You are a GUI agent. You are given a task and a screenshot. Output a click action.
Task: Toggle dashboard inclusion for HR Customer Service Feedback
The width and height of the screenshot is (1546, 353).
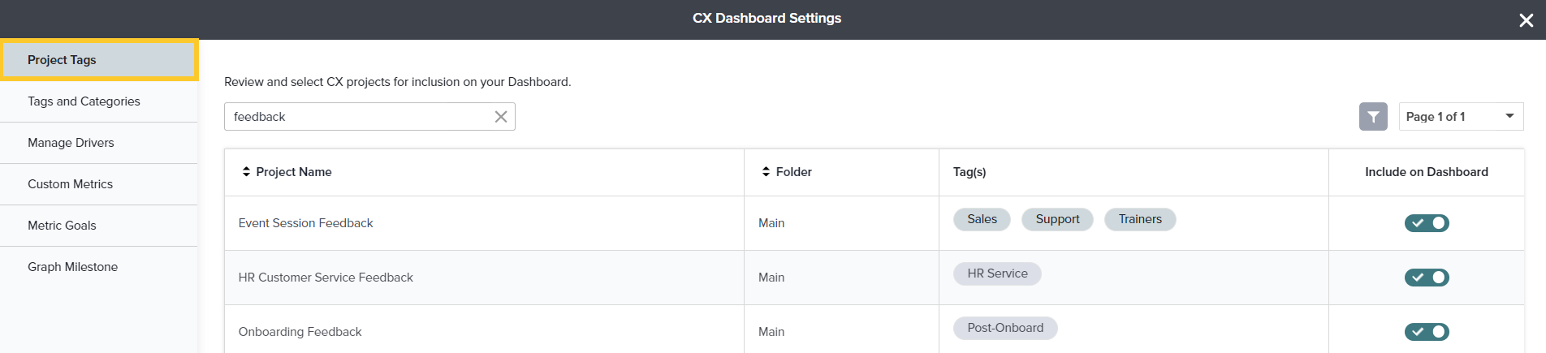[1427, 278]
